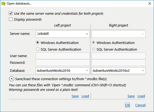
Task: Select left project SQL Server Authentication radio
Action: coord(38,49)
